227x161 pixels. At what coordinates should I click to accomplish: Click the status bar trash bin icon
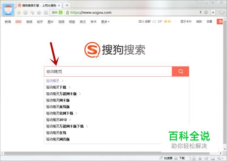tap(200, 158)
